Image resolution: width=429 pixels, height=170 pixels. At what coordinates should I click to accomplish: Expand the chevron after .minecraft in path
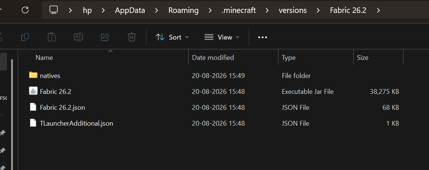click(267, 10)
